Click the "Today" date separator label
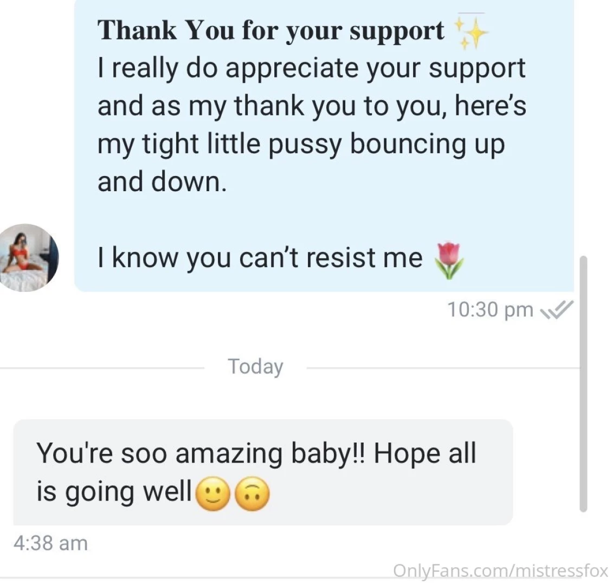Image resolution: width=612 pixels, height=585 pixels. click(255, 367)
